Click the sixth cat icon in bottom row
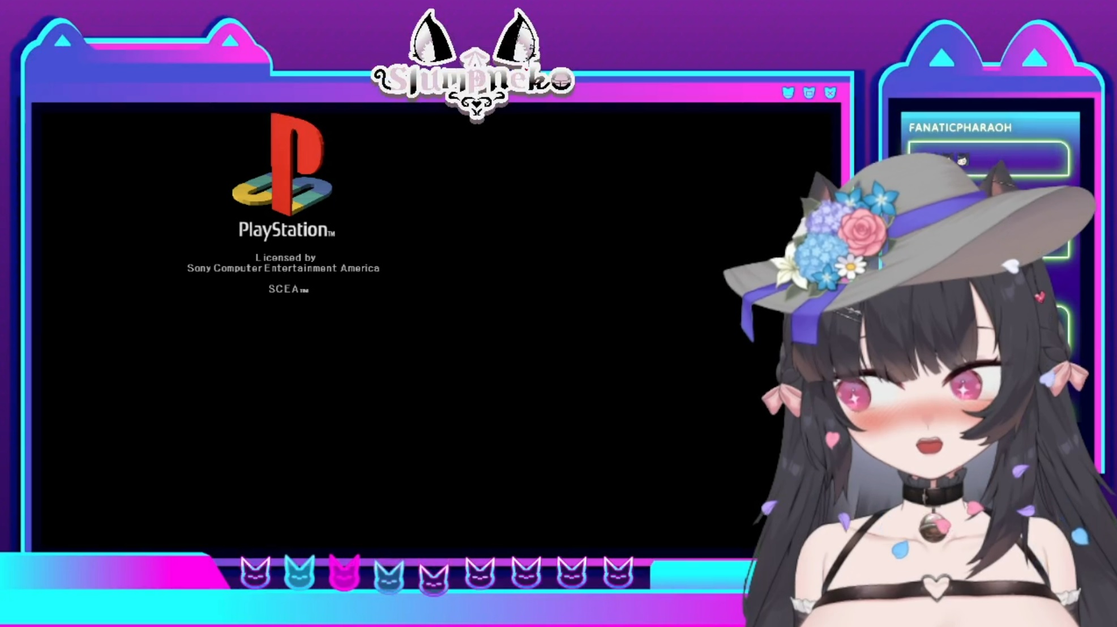 [480, 573]
